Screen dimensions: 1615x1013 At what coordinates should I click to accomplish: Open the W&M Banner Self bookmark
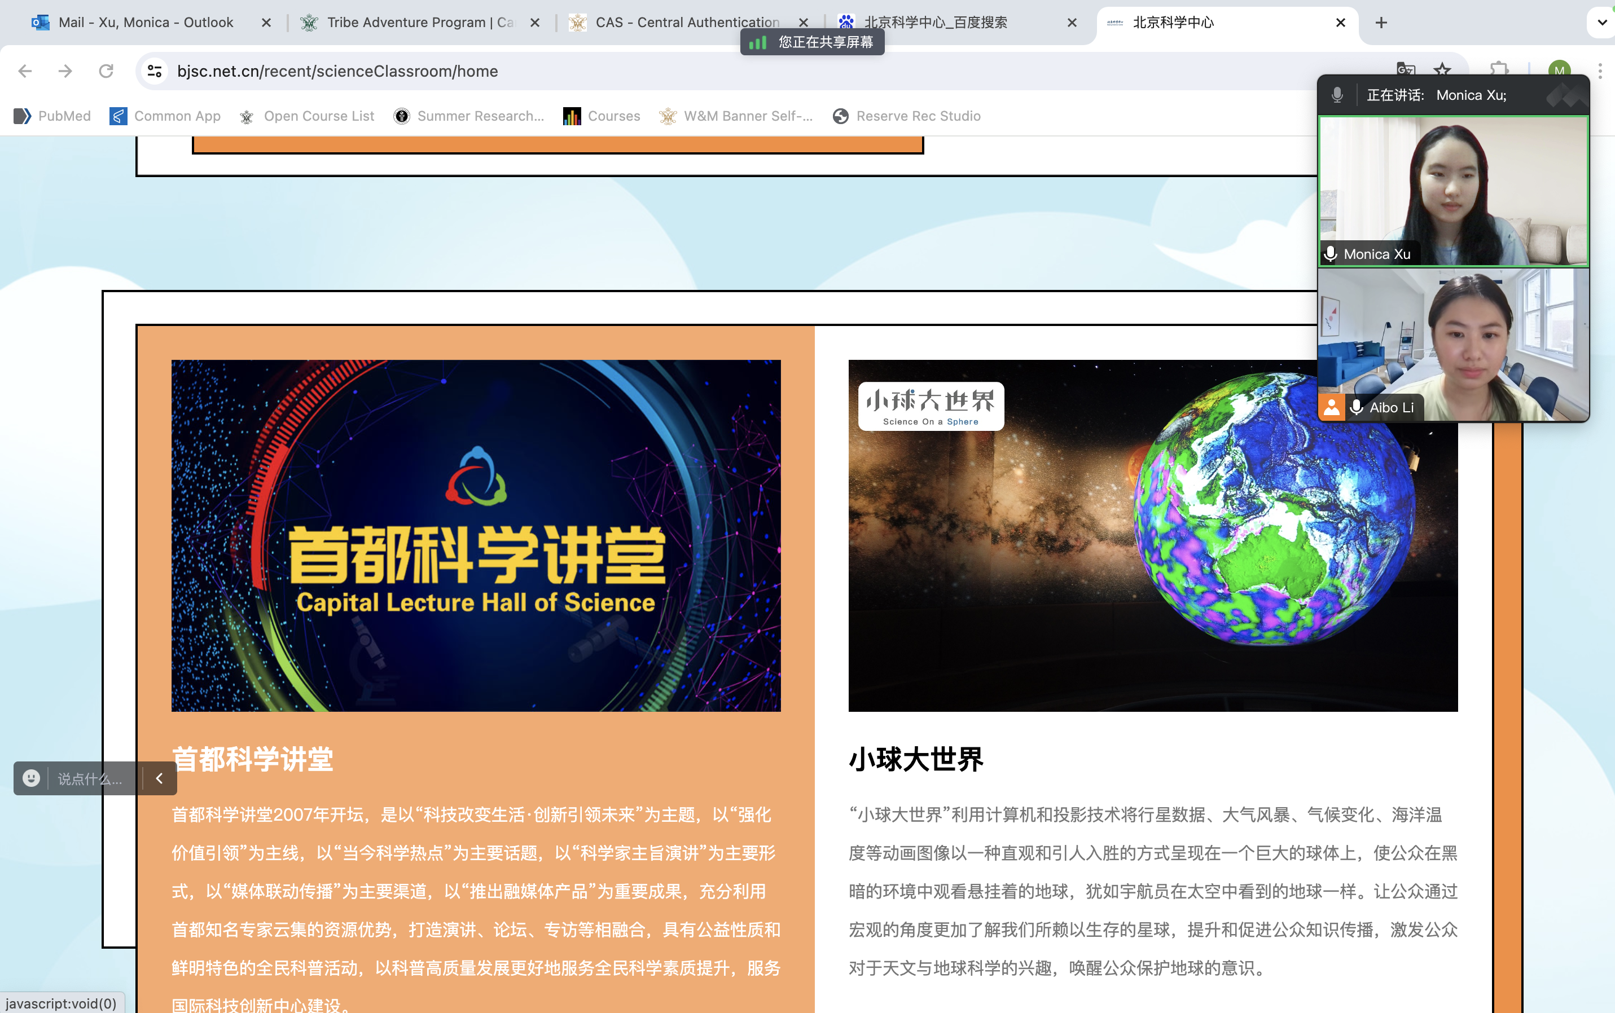tap(736, 116)
